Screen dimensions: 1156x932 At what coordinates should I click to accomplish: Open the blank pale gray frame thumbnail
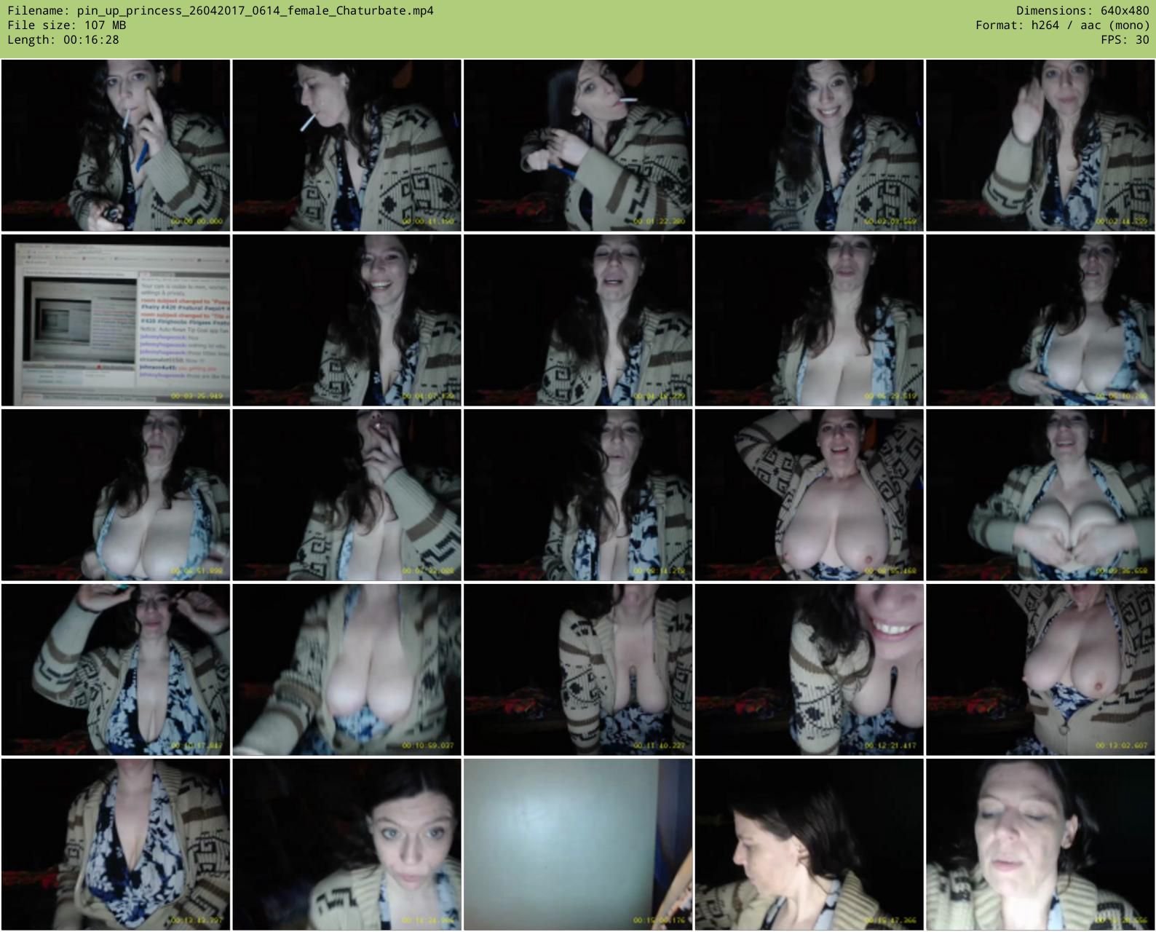(x=578, y=845)
